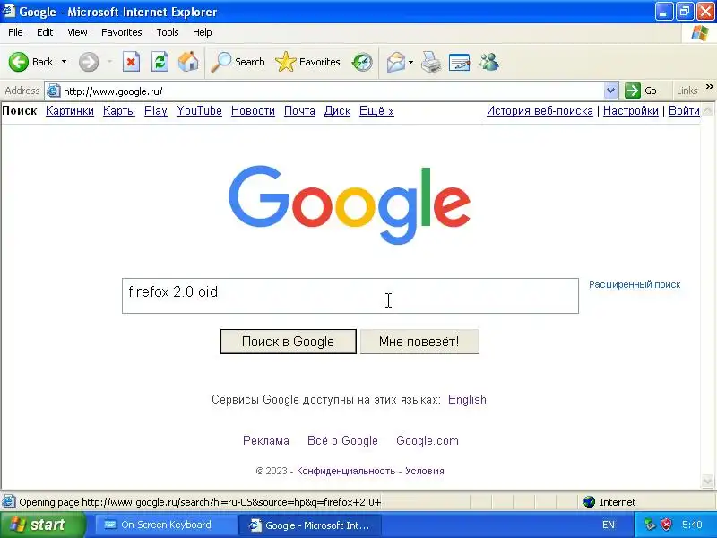Screen dimensions: 717x538
Task: Open the Favorites star toolbar button
Action: pos(307,62)
